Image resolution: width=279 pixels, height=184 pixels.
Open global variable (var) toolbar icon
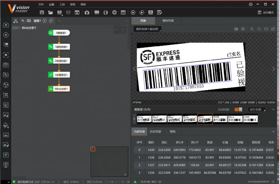[x=97, y=13]
